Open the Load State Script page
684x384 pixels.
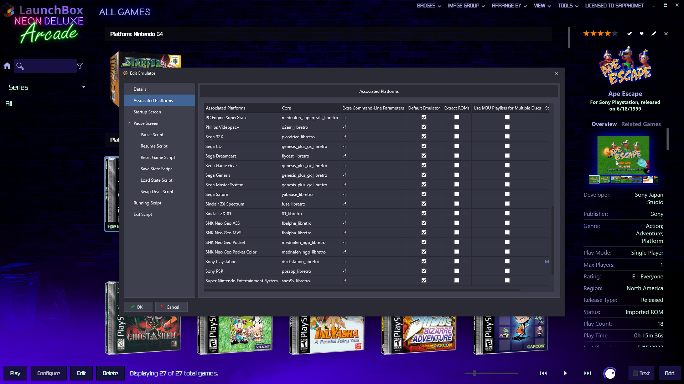point(156,180)
